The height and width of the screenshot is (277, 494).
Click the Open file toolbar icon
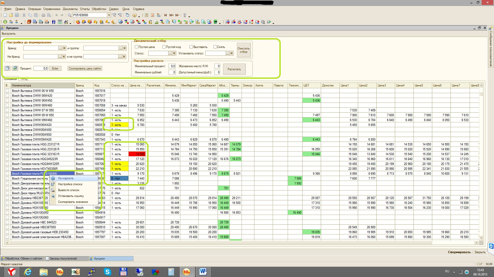coord(11,15)
